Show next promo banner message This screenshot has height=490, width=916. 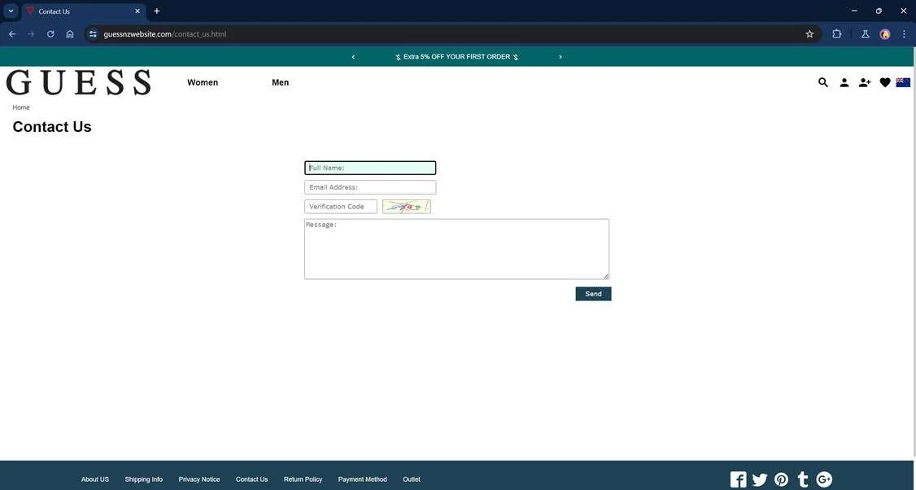[x=561, y=57]
